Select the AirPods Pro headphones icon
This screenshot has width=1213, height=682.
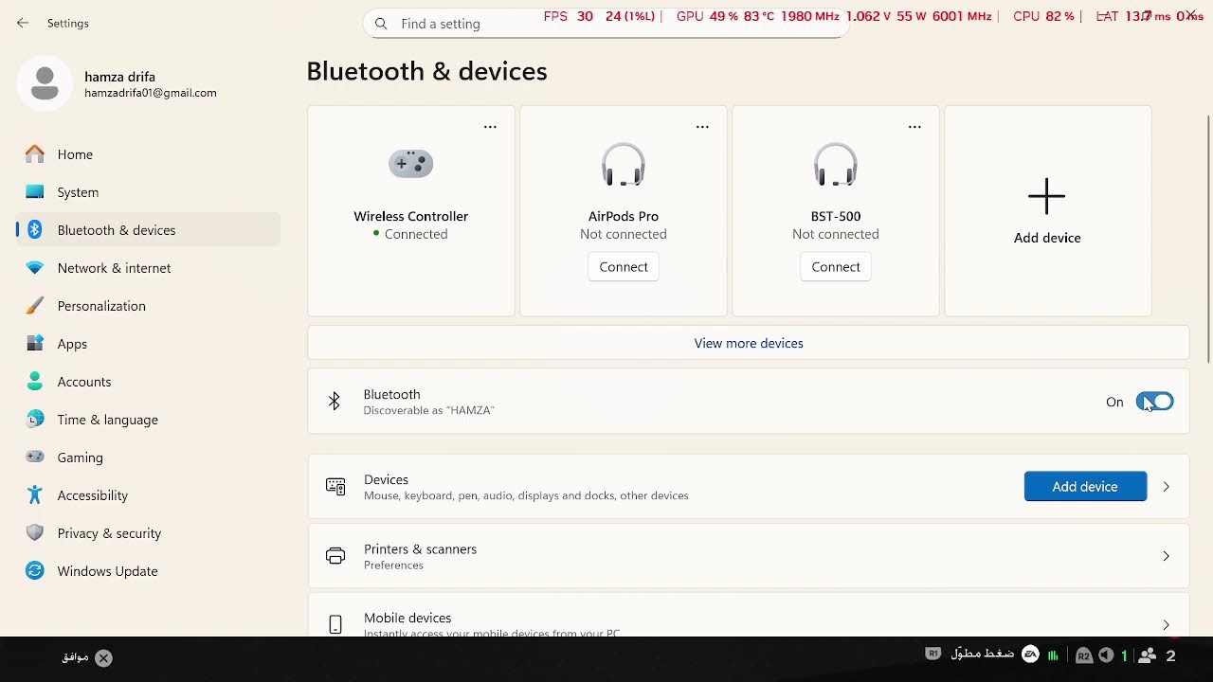[x=624, y=164]
